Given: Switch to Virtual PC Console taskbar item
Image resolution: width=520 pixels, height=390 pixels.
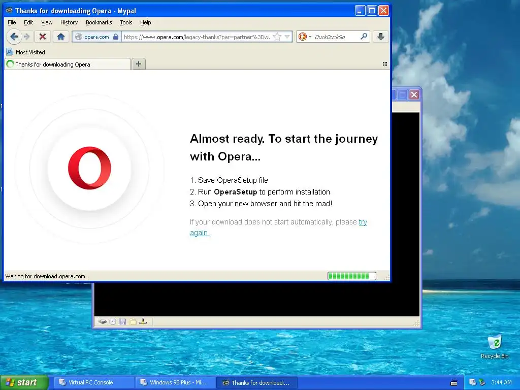Looking at the screenshot, I should tap(94, 383).
